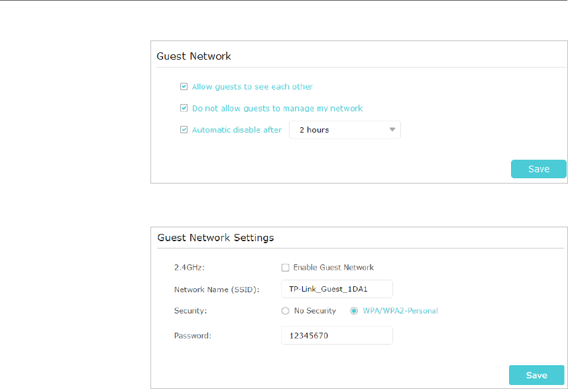Toggle 'Do not allow guests to manage' checkbox
The height and width of the screenshot is (389, 568).
pyautogui.click(x=184, y=108)
